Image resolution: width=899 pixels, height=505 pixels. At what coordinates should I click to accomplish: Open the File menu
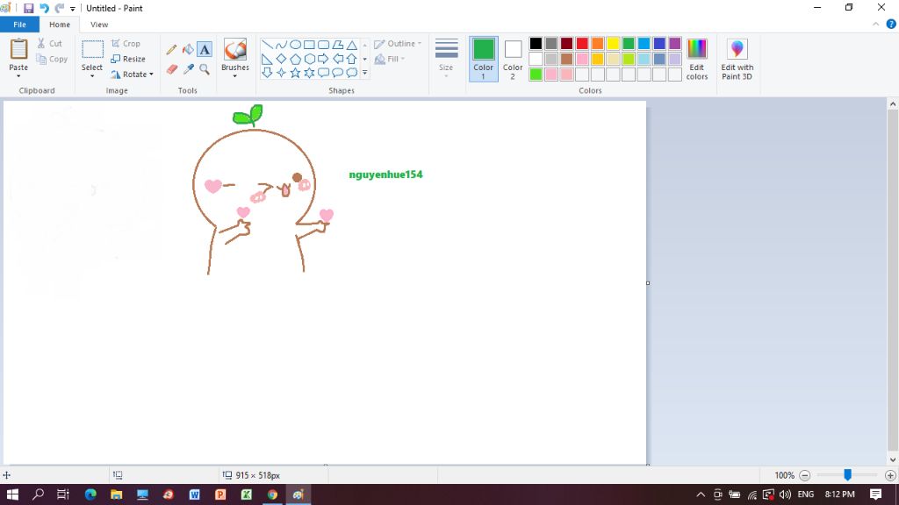[19, 25]
